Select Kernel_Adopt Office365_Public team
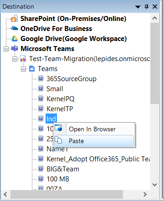Viewport: 164px width, 201px height. [98, 159]
